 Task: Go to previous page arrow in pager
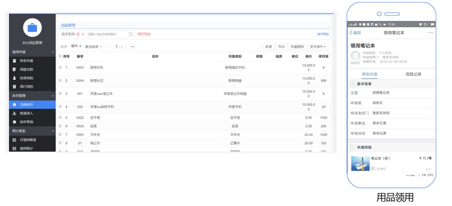click(x=110, y=47)
